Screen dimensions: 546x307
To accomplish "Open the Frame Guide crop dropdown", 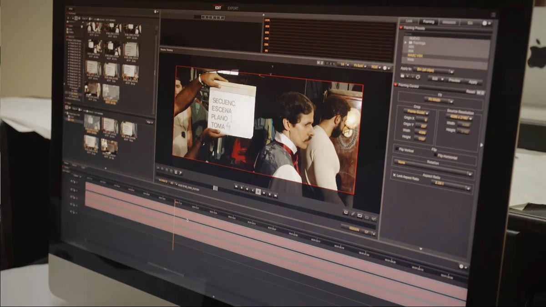I will point(416,111).
